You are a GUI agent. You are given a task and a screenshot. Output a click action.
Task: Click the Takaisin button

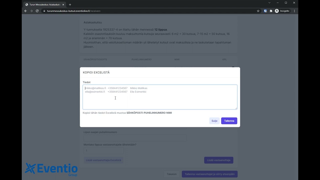(x=172, y=174)
